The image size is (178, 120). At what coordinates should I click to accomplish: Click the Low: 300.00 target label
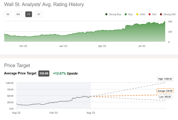point(165,97)
